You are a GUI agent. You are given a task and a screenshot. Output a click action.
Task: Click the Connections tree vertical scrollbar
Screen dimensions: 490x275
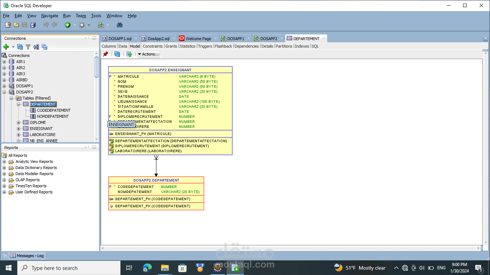[96, 67]
